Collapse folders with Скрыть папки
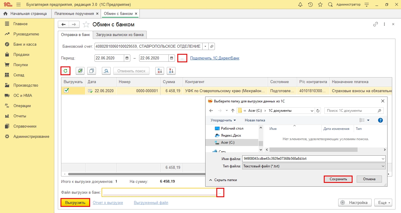This screenshot has width=401, height=213. coord(223,180)
